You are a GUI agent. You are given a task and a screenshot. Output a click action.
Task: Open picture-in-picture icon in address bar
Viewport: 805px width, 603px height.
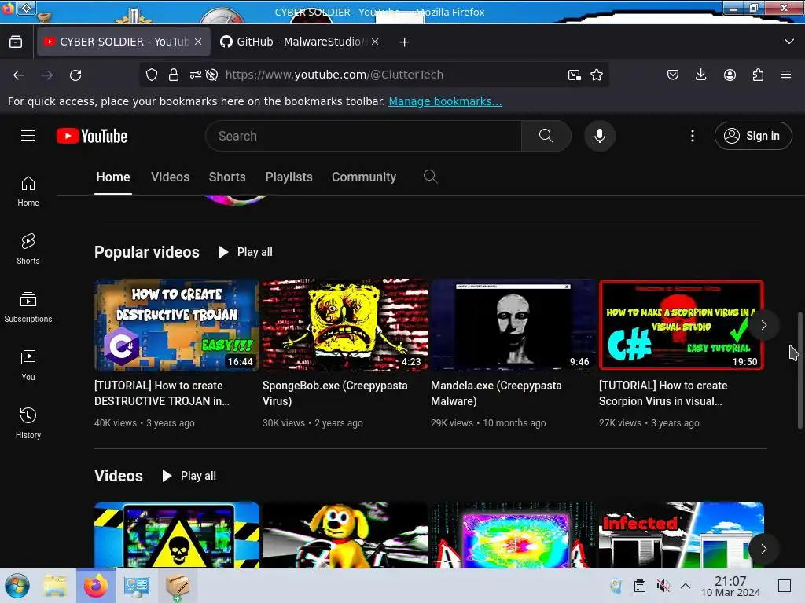(x=575, y=75)
